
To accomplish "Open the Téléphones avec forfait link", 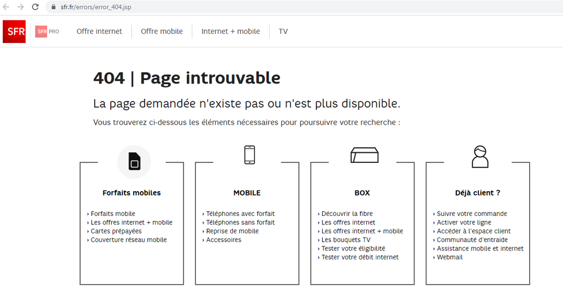I will (x=240, y=214).
